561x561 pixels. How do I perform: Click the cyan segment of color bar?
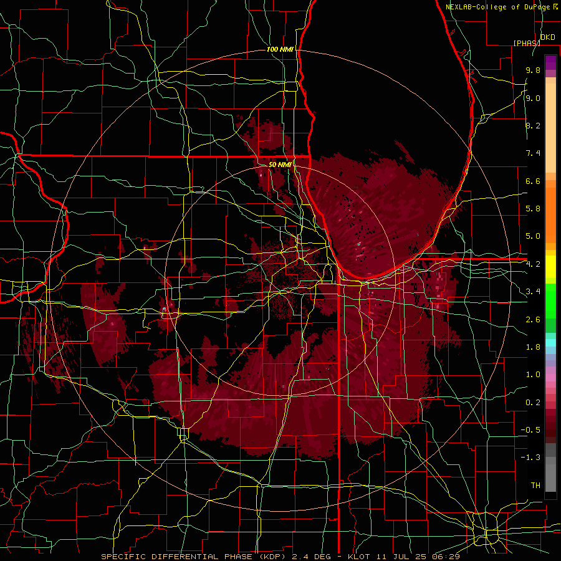550,342
